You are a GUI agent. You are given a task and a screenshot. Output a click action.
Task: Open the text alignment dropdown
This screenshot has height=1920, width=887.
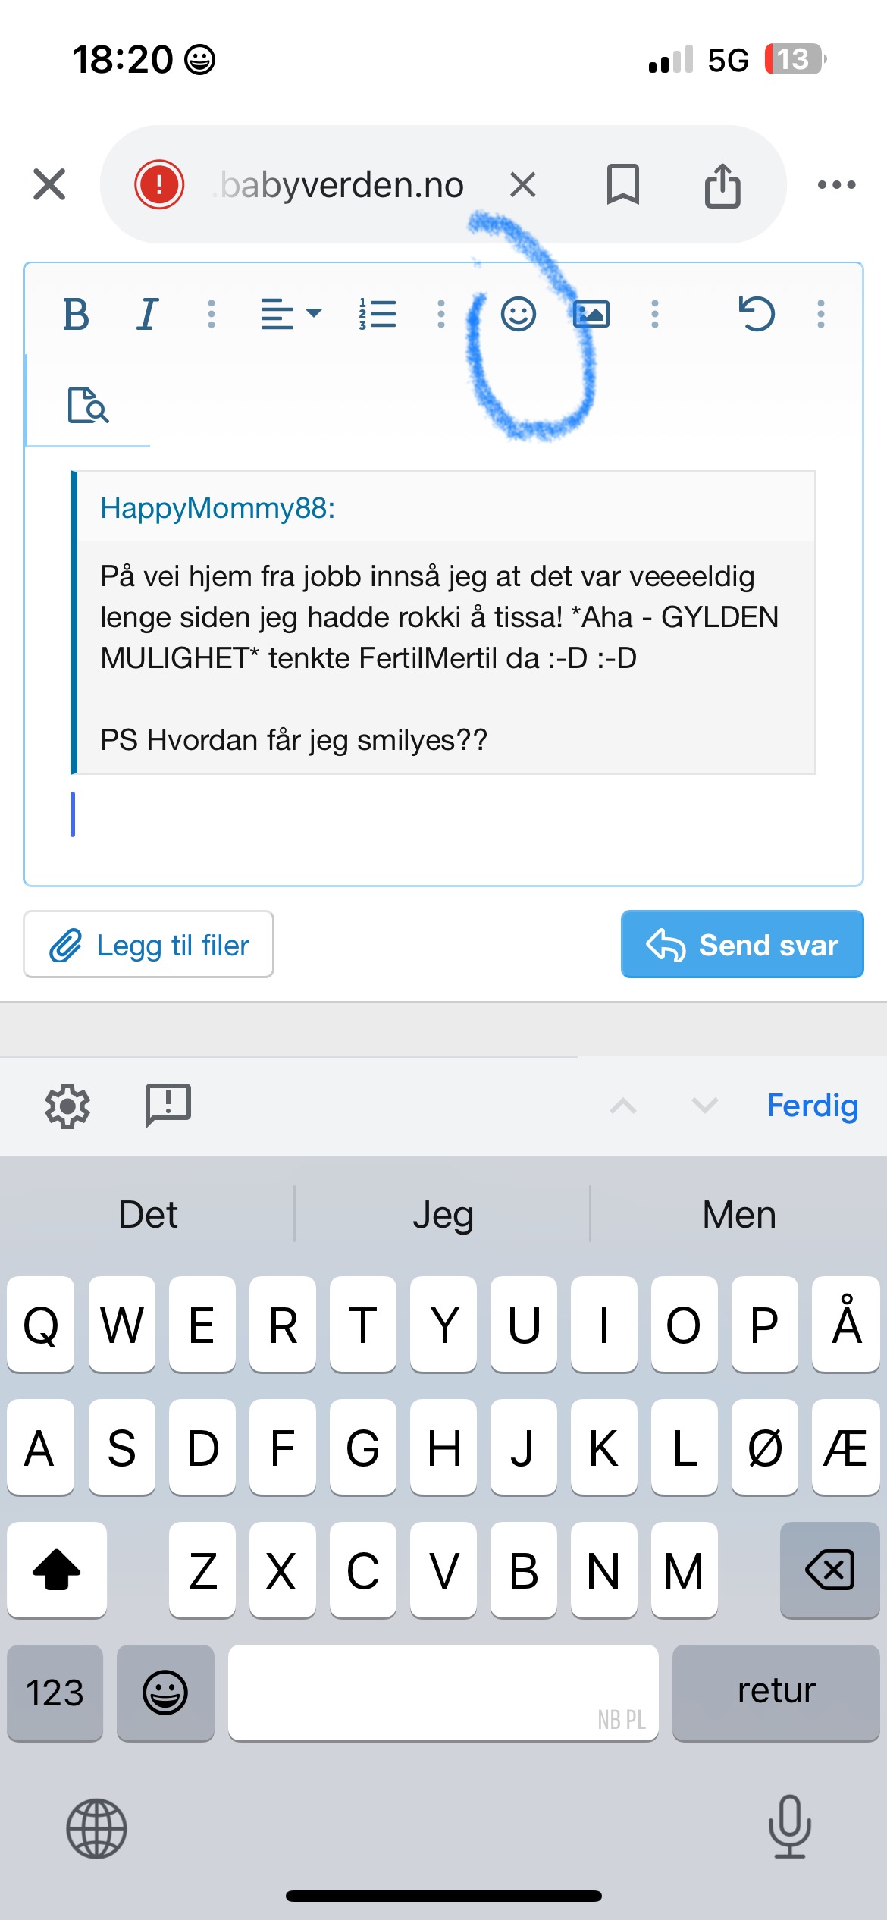(x=291, y=314)
